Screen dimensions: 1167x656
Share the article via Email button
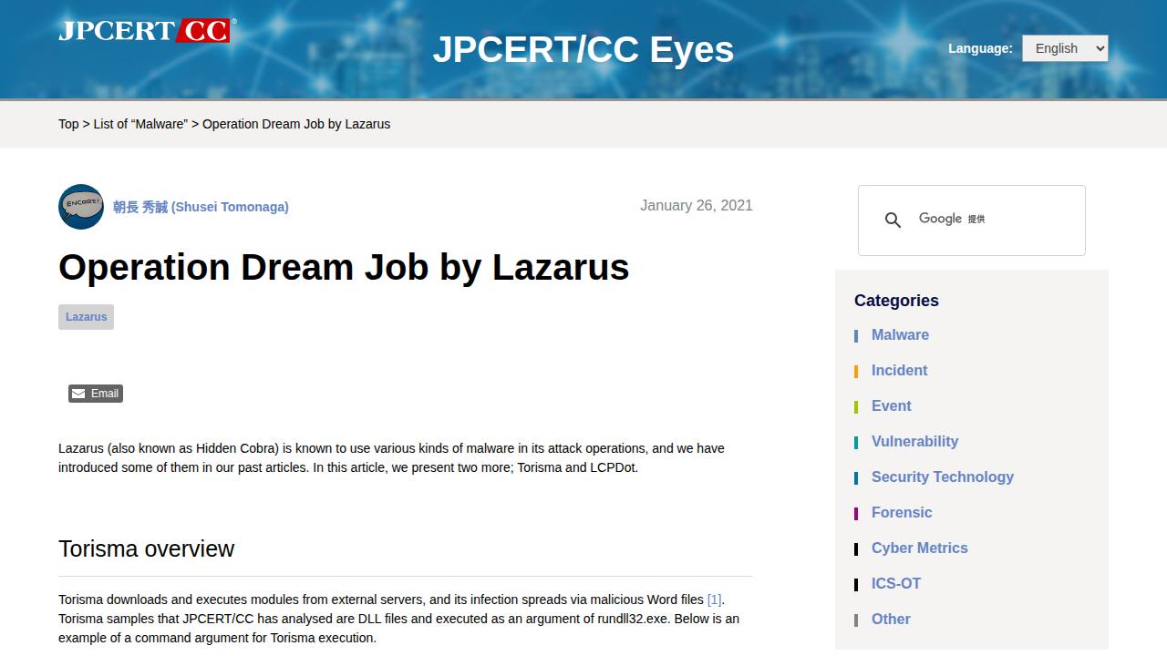tap(95, 394)
